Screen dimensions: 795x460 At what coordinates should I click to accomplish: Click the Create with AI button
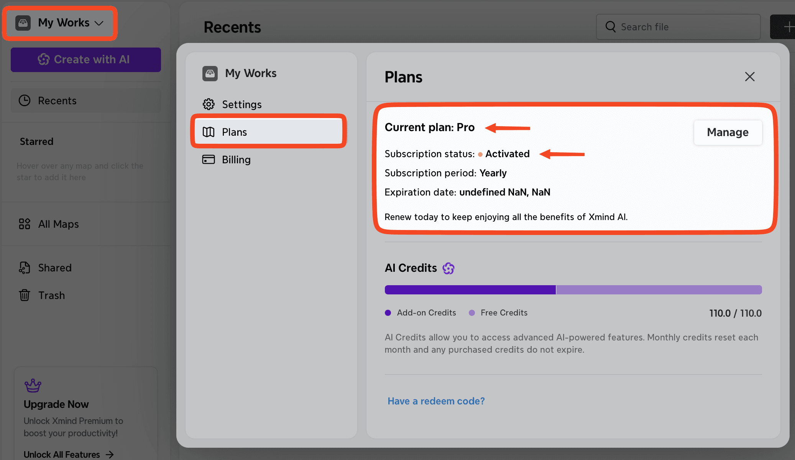85,59
